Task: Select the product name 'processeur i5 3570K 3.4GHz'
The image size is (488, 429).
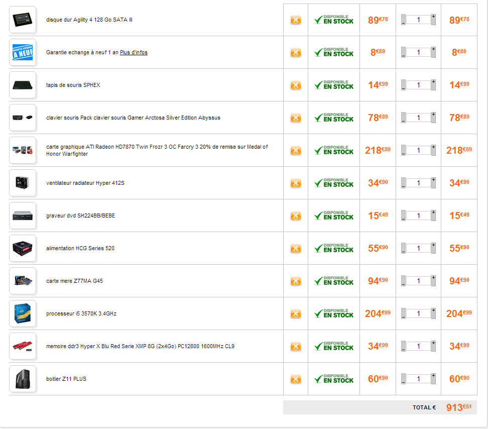Action: tap(81, 313)
